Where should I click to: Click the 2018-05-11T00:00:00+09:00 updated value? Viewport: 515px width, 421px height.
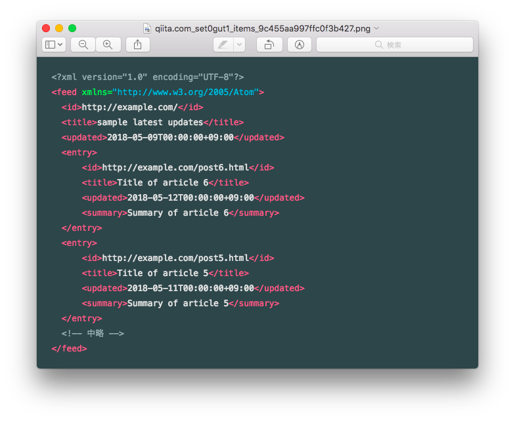pyautogui.click(x=190, y=289)
